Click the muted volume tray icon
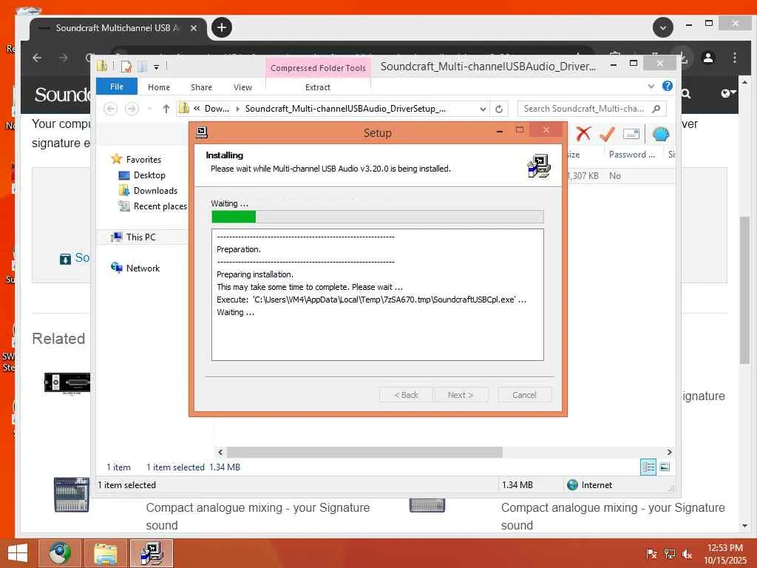Screen dimensions: 757x568 click(687, 553)
